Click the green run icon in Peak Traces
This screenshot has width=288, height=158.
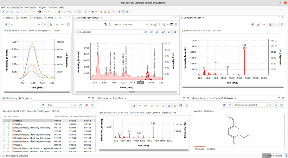point(57,24)
